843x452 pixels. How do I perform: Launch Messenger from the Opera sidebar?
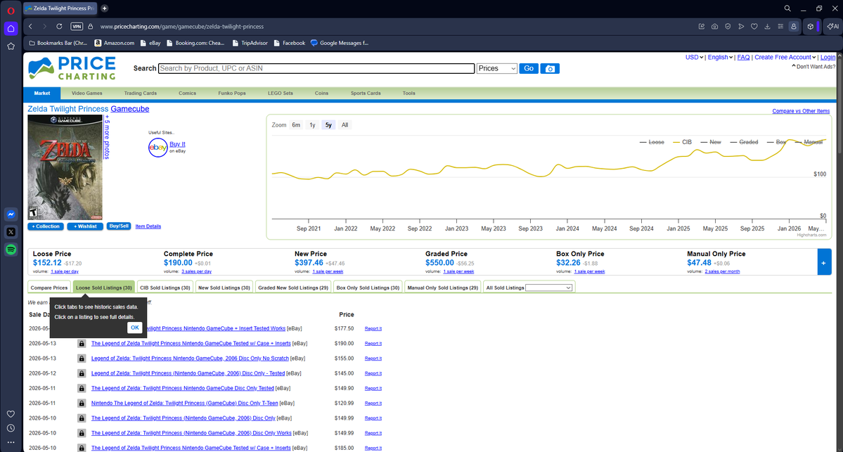click(11, 214)
